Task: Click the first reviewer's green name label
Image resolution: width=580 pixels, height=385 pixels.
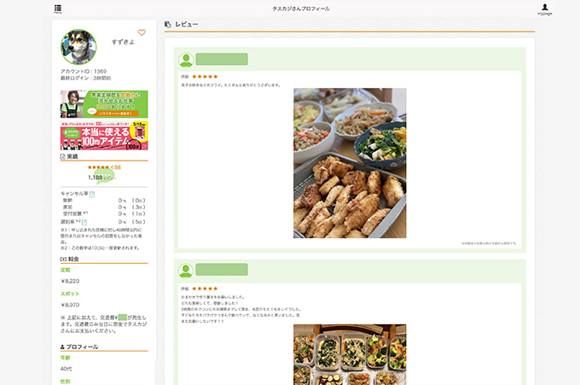Action: pyautogui.click(x=222, y=60)
